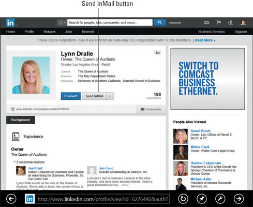Open the Jobs menu item

(x=69, y=32)
